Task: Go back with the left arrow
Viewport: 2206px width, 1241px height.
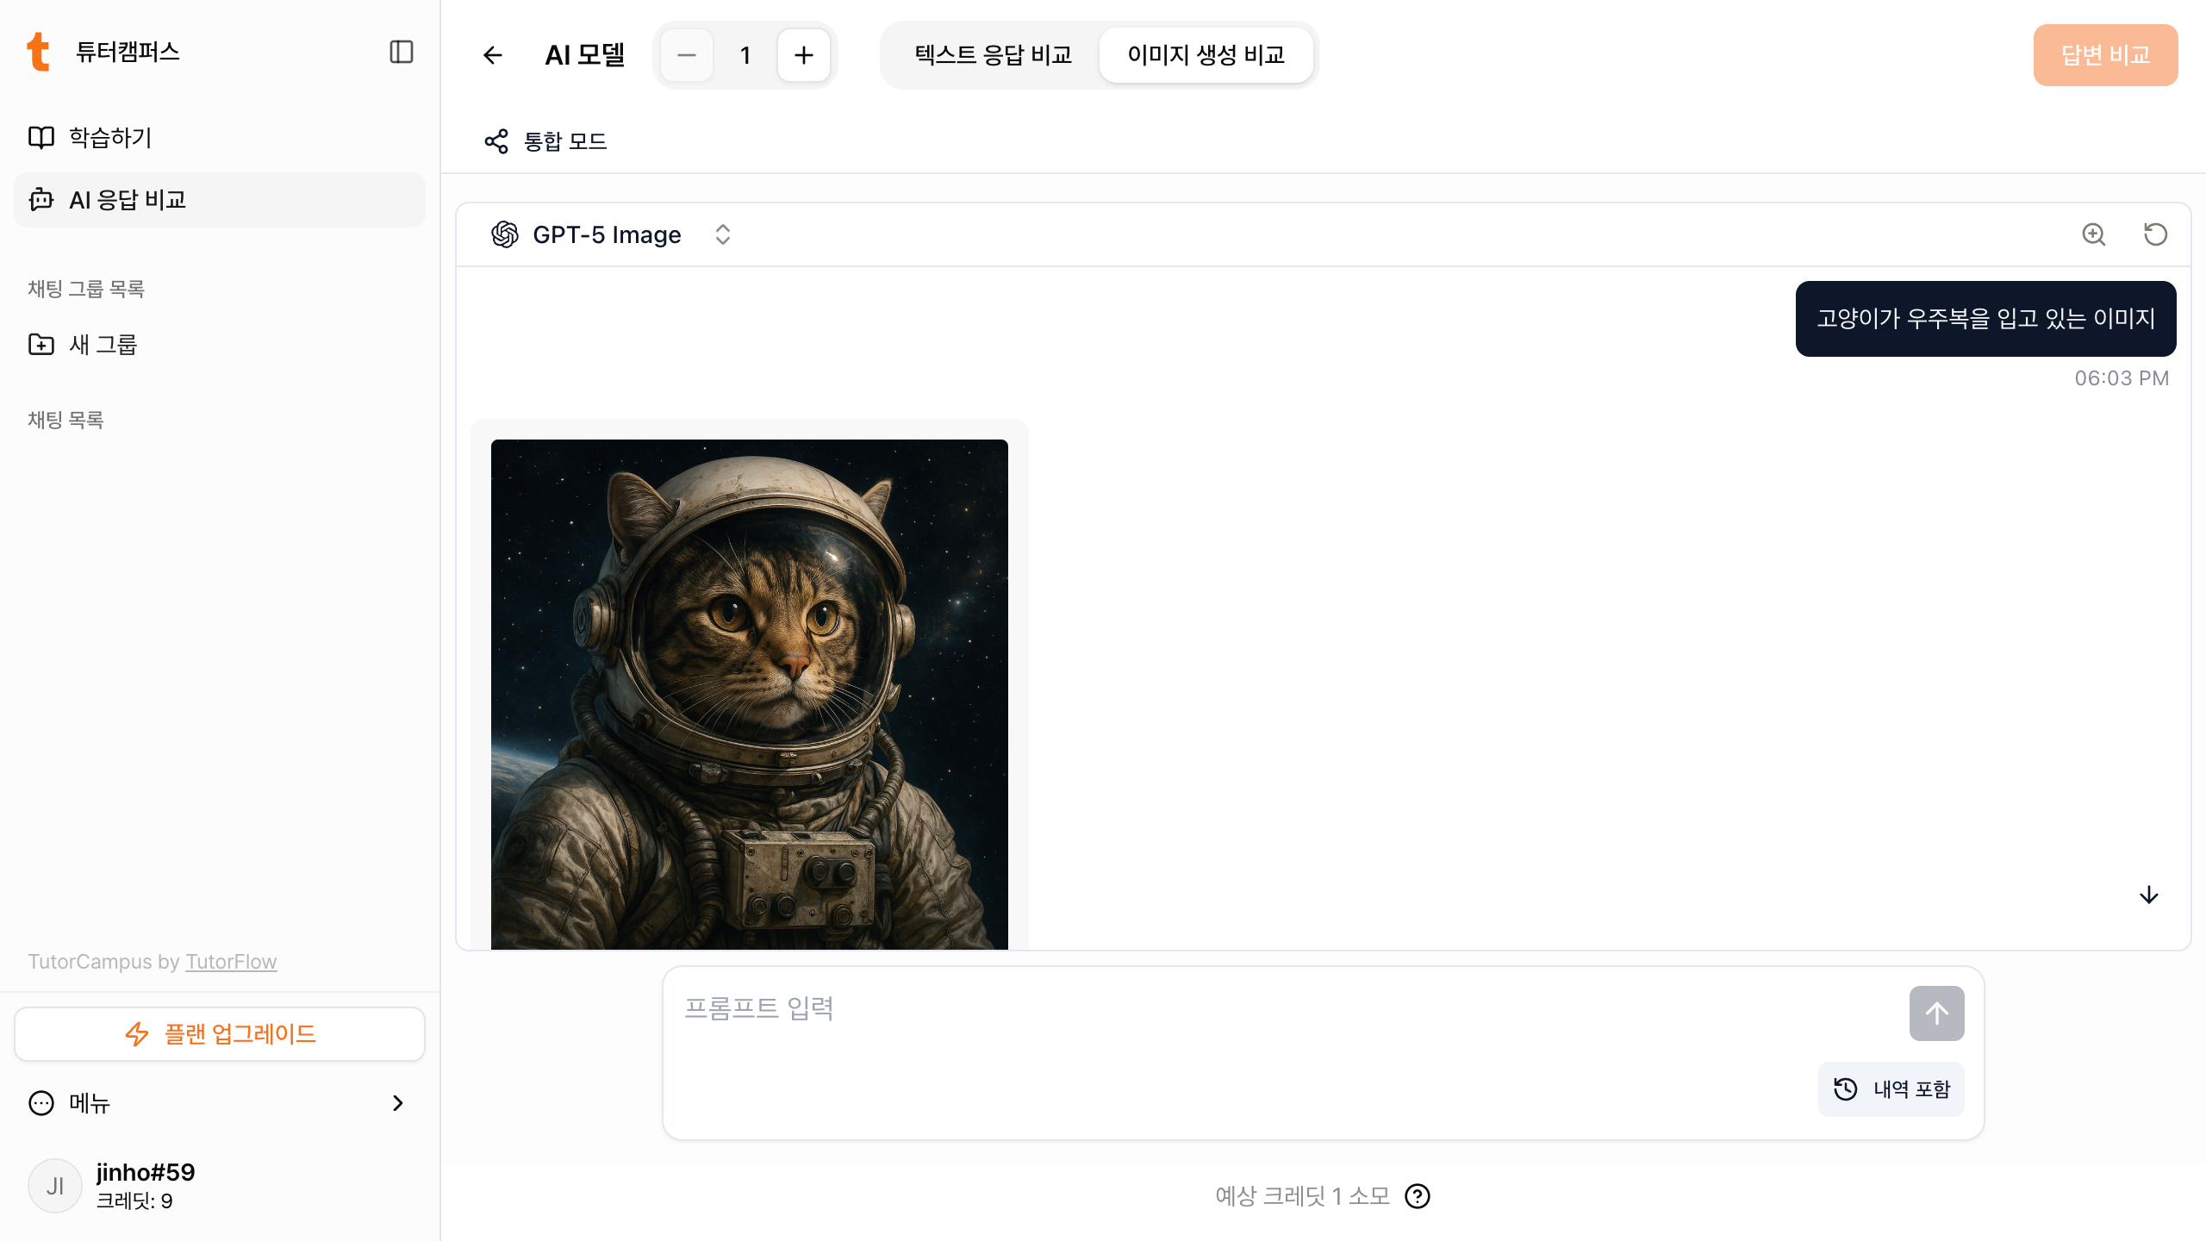Action: [x=493, y=55]
